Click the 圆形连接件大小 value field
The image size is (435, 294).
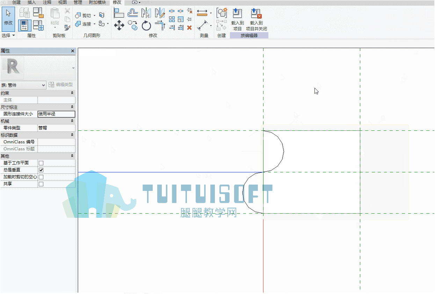(56, 114)
